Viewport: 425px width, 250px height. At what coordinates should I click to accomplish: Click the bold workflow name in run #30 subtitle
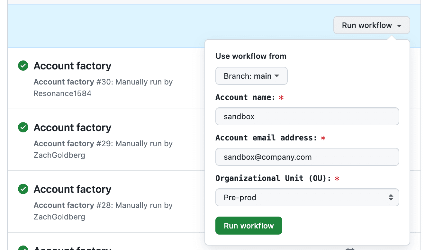tap(64, 82)
